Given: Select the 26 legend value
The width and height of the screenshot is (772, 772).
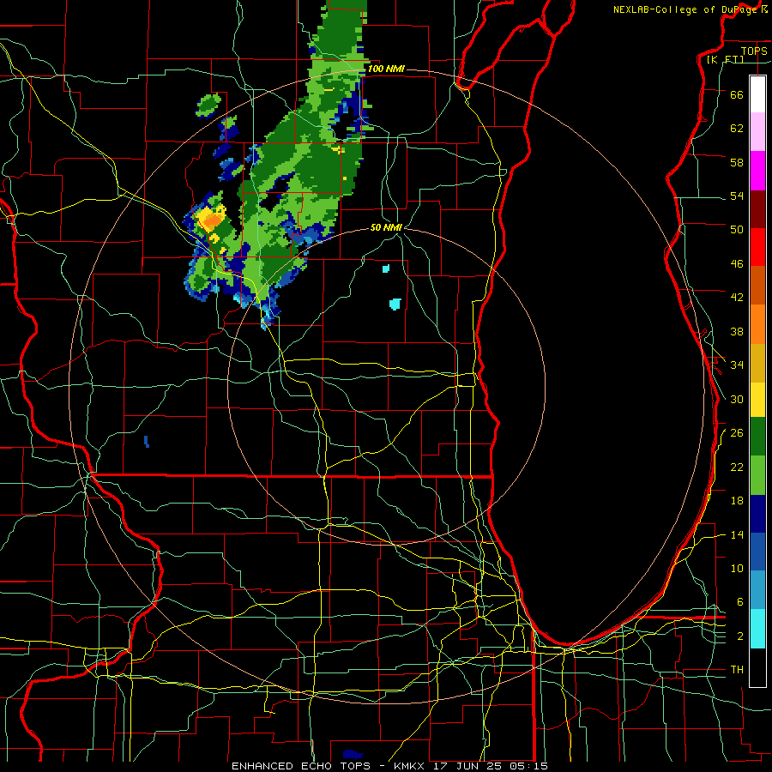Looking at the screenshot, I should [x=737, y=433].
